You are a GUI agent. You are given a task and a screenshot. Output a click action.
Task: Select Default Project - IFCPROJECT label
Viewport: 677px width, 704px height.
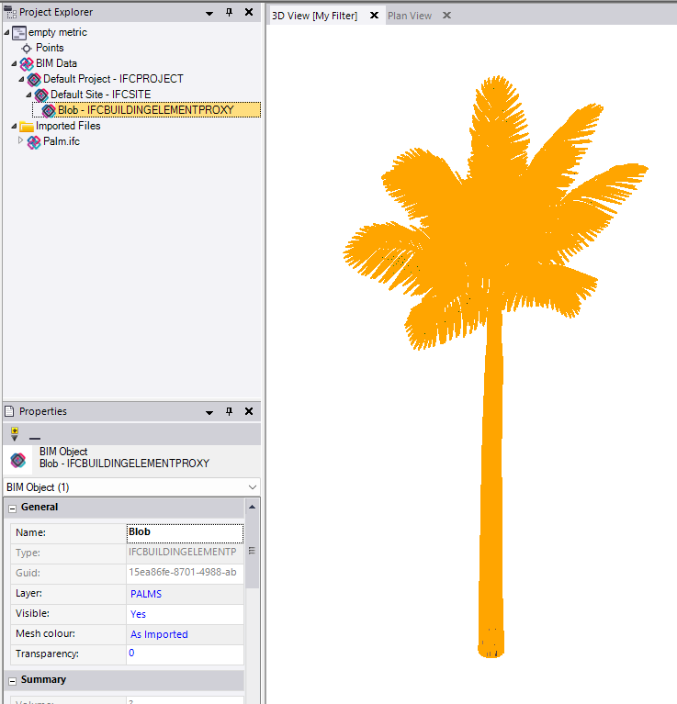[x=113, y=79]
